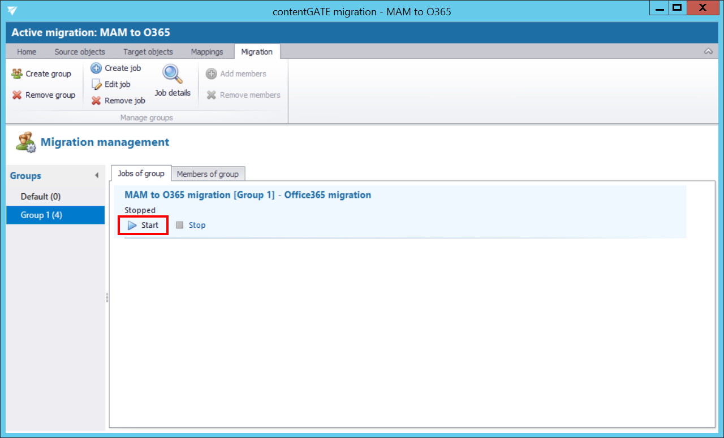
Task: Open Job details magnifier icon
Action: (x=173, y=75)
